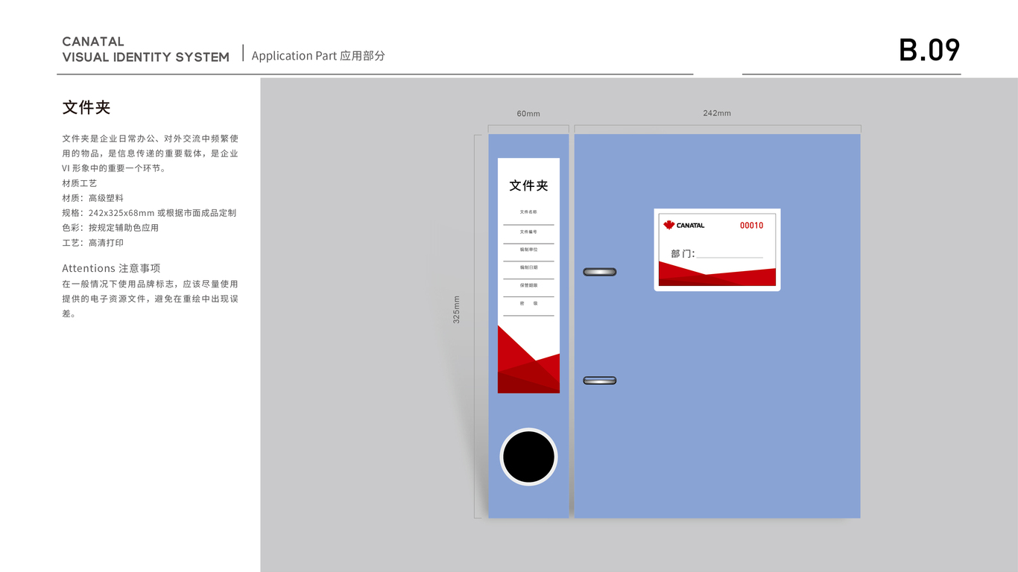Click the 325mm vertical dimension label
This screenshot has width=1018, height=572.
[457, 309]
